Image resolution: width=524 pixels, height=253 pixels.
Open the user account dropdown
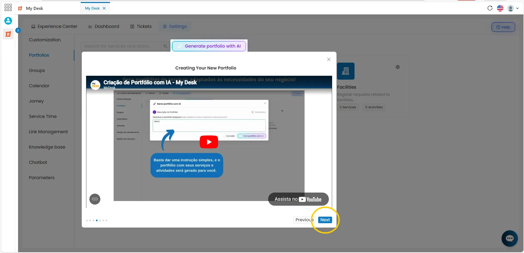pyautogui.click(x=513, y=8)
